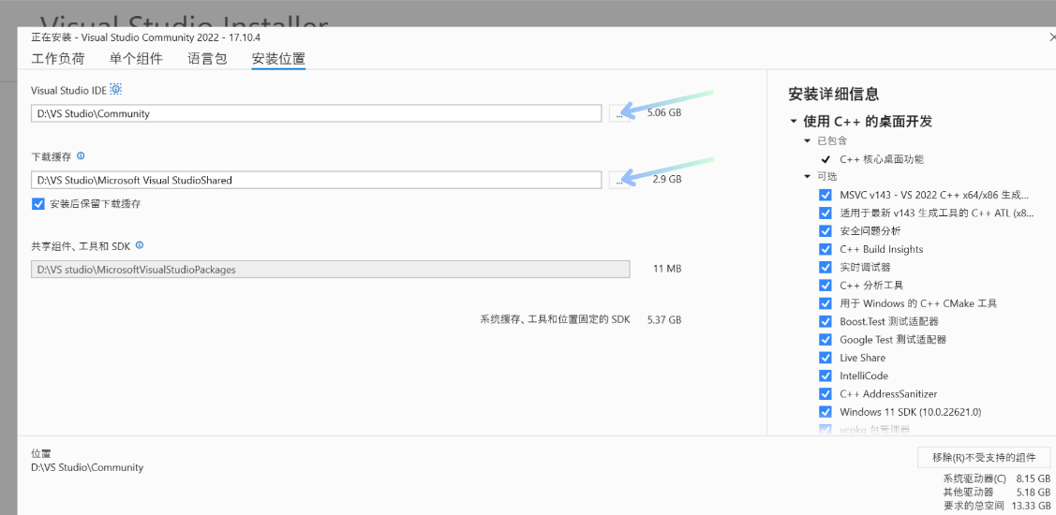Viewport: 1056px width, 515px height.
Task: Uncheck Live Share option
Action: 825,358
